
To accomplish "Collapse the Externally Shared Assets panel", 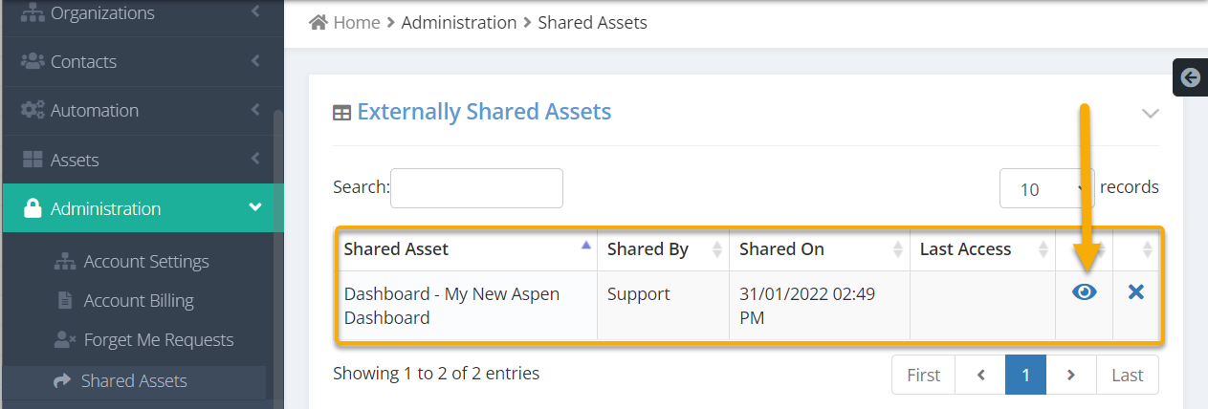I will click(x=1151, y=113).
